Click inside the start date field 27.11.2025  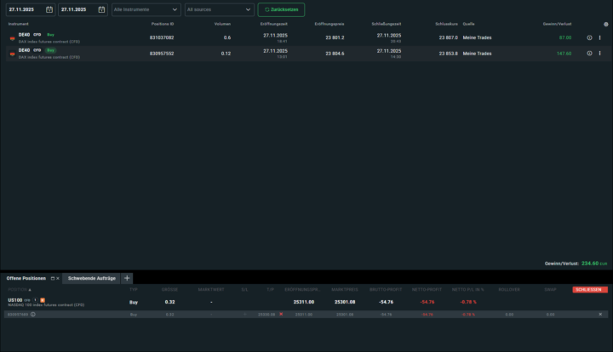[31, 9]
